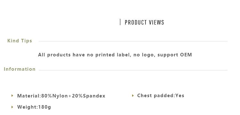Click the word Yes after Chest padded

tap(180, 96)
